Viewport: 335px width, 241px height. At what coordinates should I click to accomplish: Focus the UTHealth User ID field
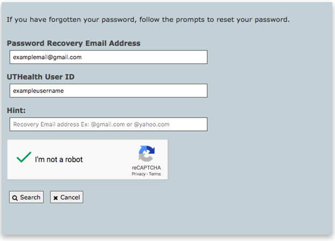coord(108,91)
